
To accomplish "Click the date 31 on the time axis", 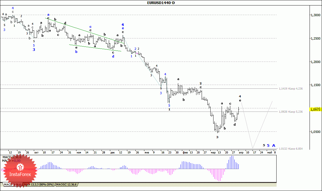I will click(x=70, y=153).
